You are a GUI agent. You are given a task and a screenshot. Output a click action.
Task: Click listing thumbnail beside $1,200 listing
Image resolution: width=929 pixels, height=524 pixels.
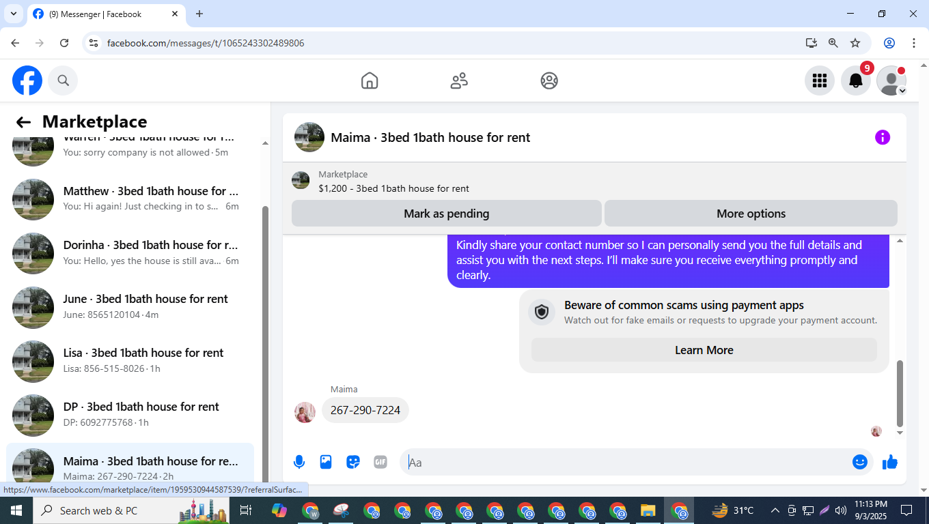[301, 180]
